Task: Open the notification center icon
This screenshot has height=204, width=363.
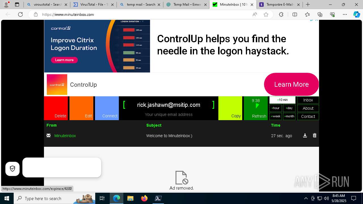Action: (x=354, y=198)
